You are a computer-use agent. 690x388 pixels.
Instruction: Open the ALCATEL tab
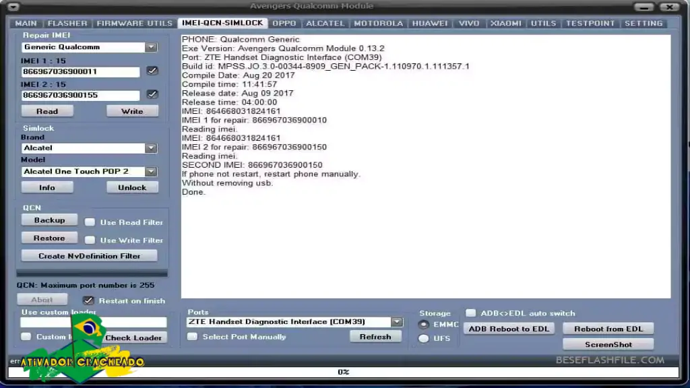[325, 24]
